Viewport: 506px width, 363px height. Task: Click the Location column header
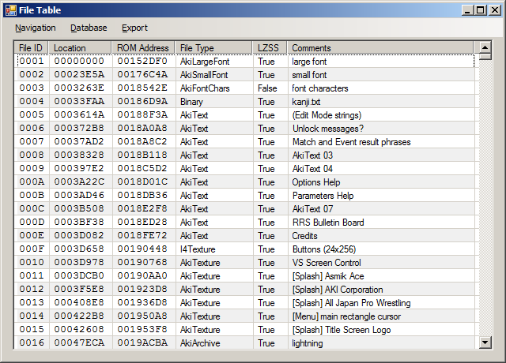[x=70, y=48]
